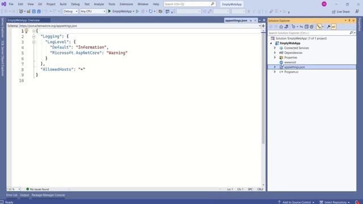Click Home icon in Solution Explorer

coord(281,27)
